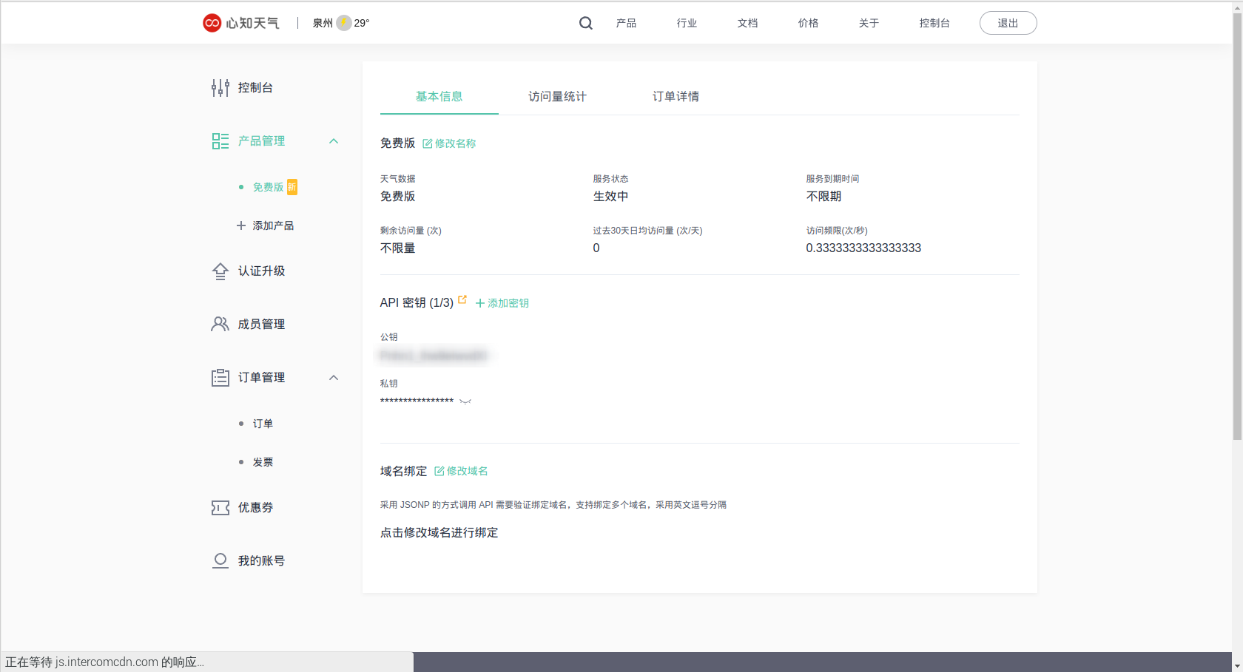Select the 控制台 sliders icon in sidebar

tap(220, 87)
